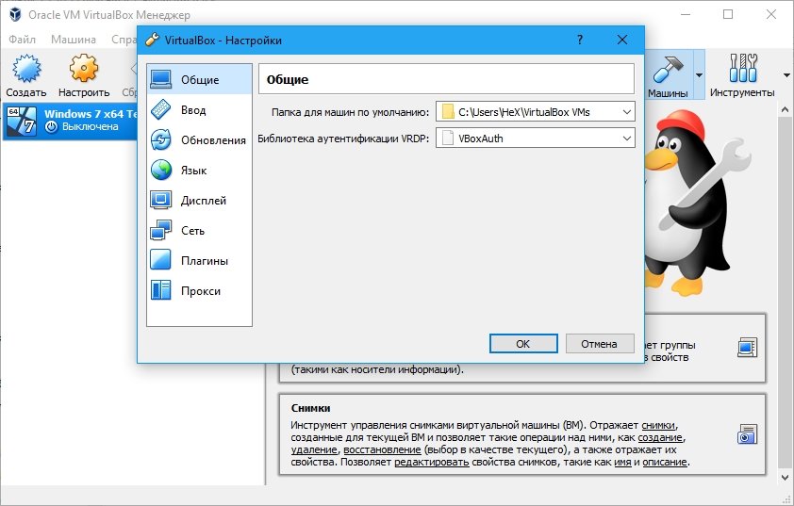Screen dimensions: 794x506
Task: Click the VirtualBox cube logo in title bar
Action: [x=15, y=14]
